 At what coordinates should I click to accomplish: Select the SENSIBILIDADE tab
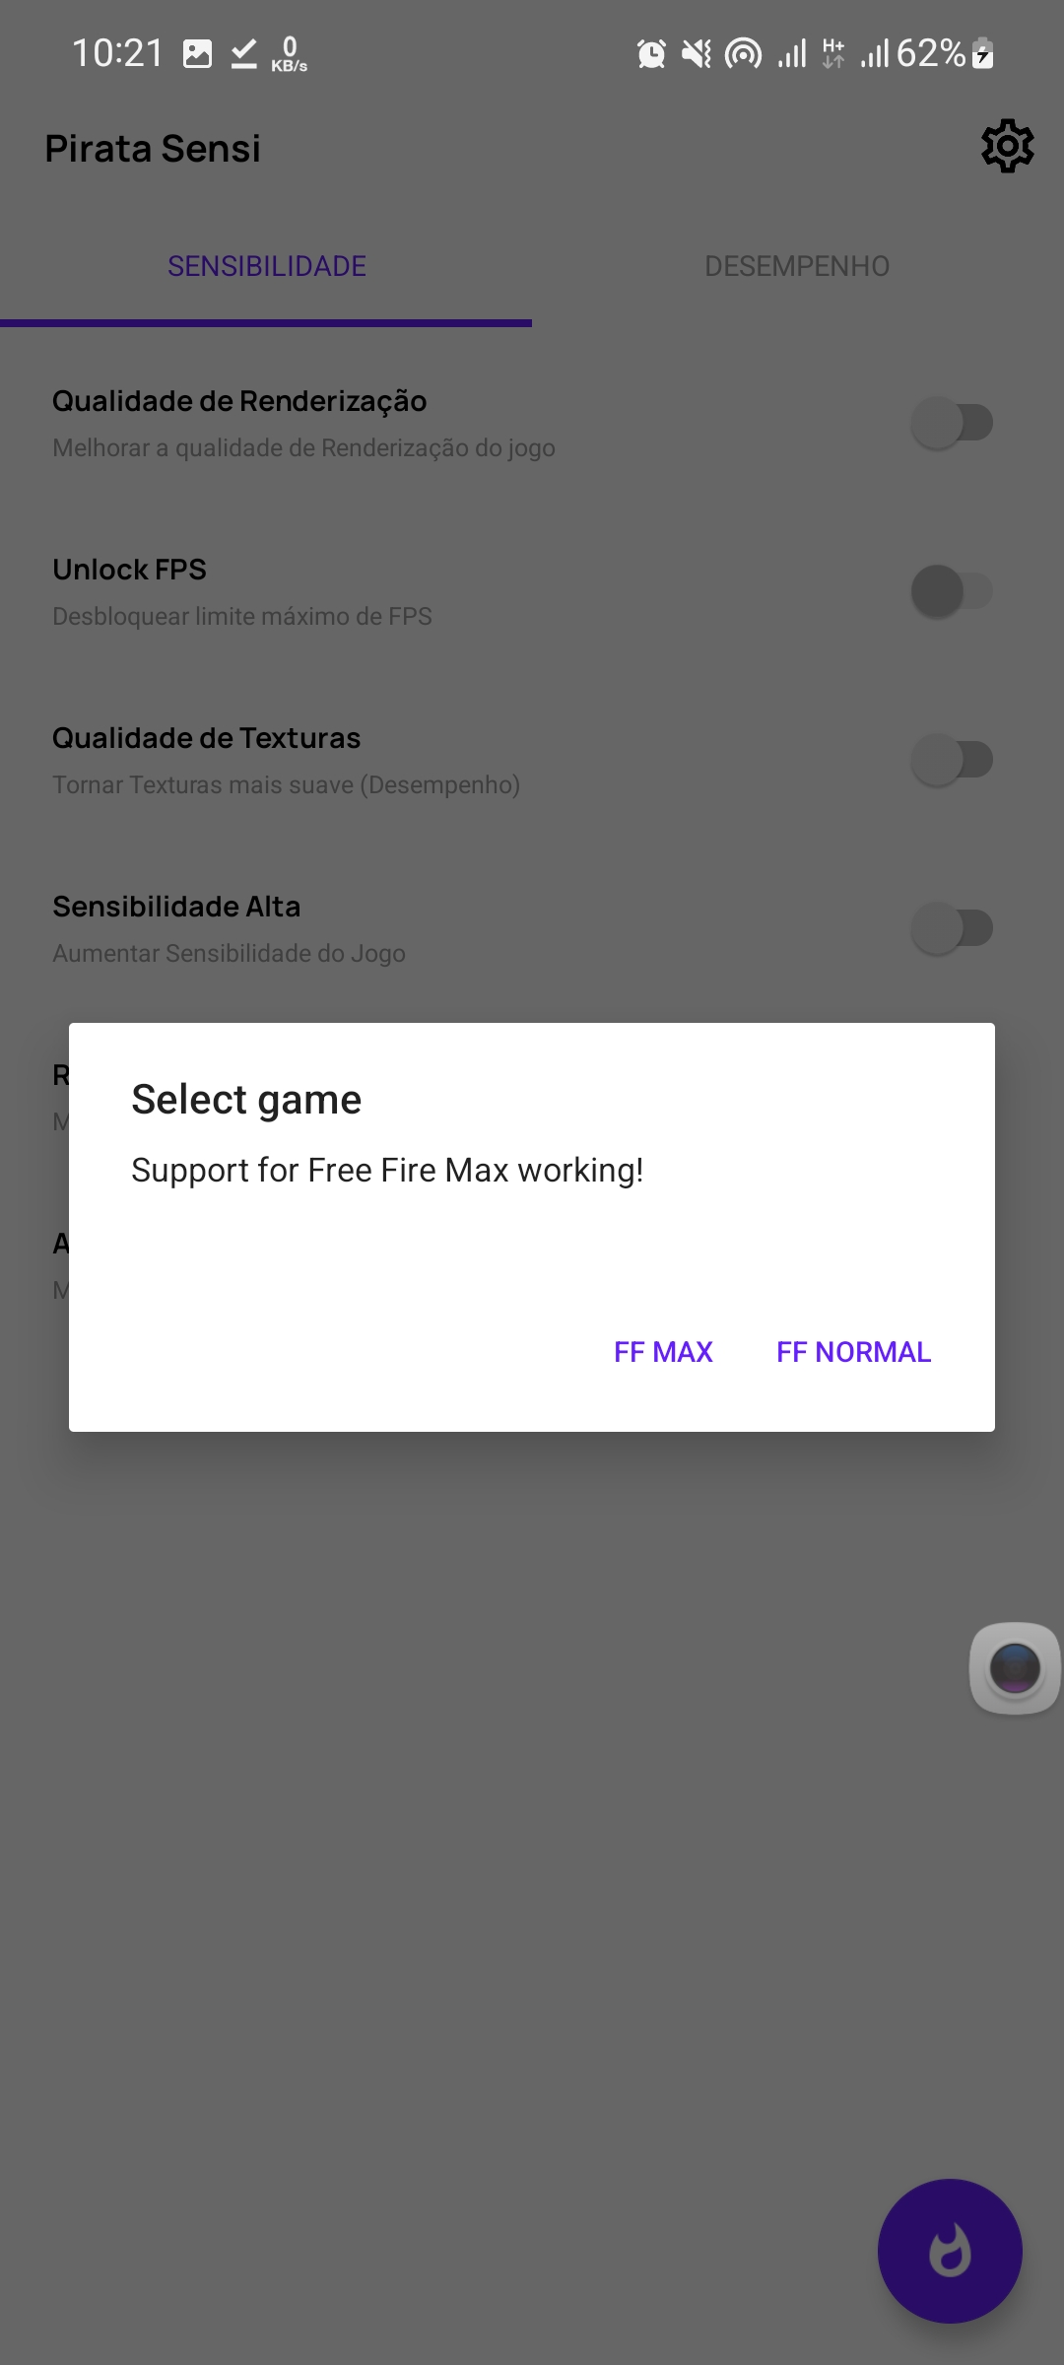click(x=266, y=266)
